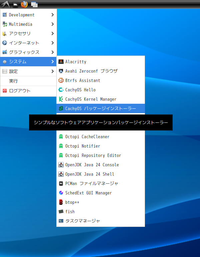Start btop++ monitor
Viewport: 200px width, 257px height.
pos(101,202)
